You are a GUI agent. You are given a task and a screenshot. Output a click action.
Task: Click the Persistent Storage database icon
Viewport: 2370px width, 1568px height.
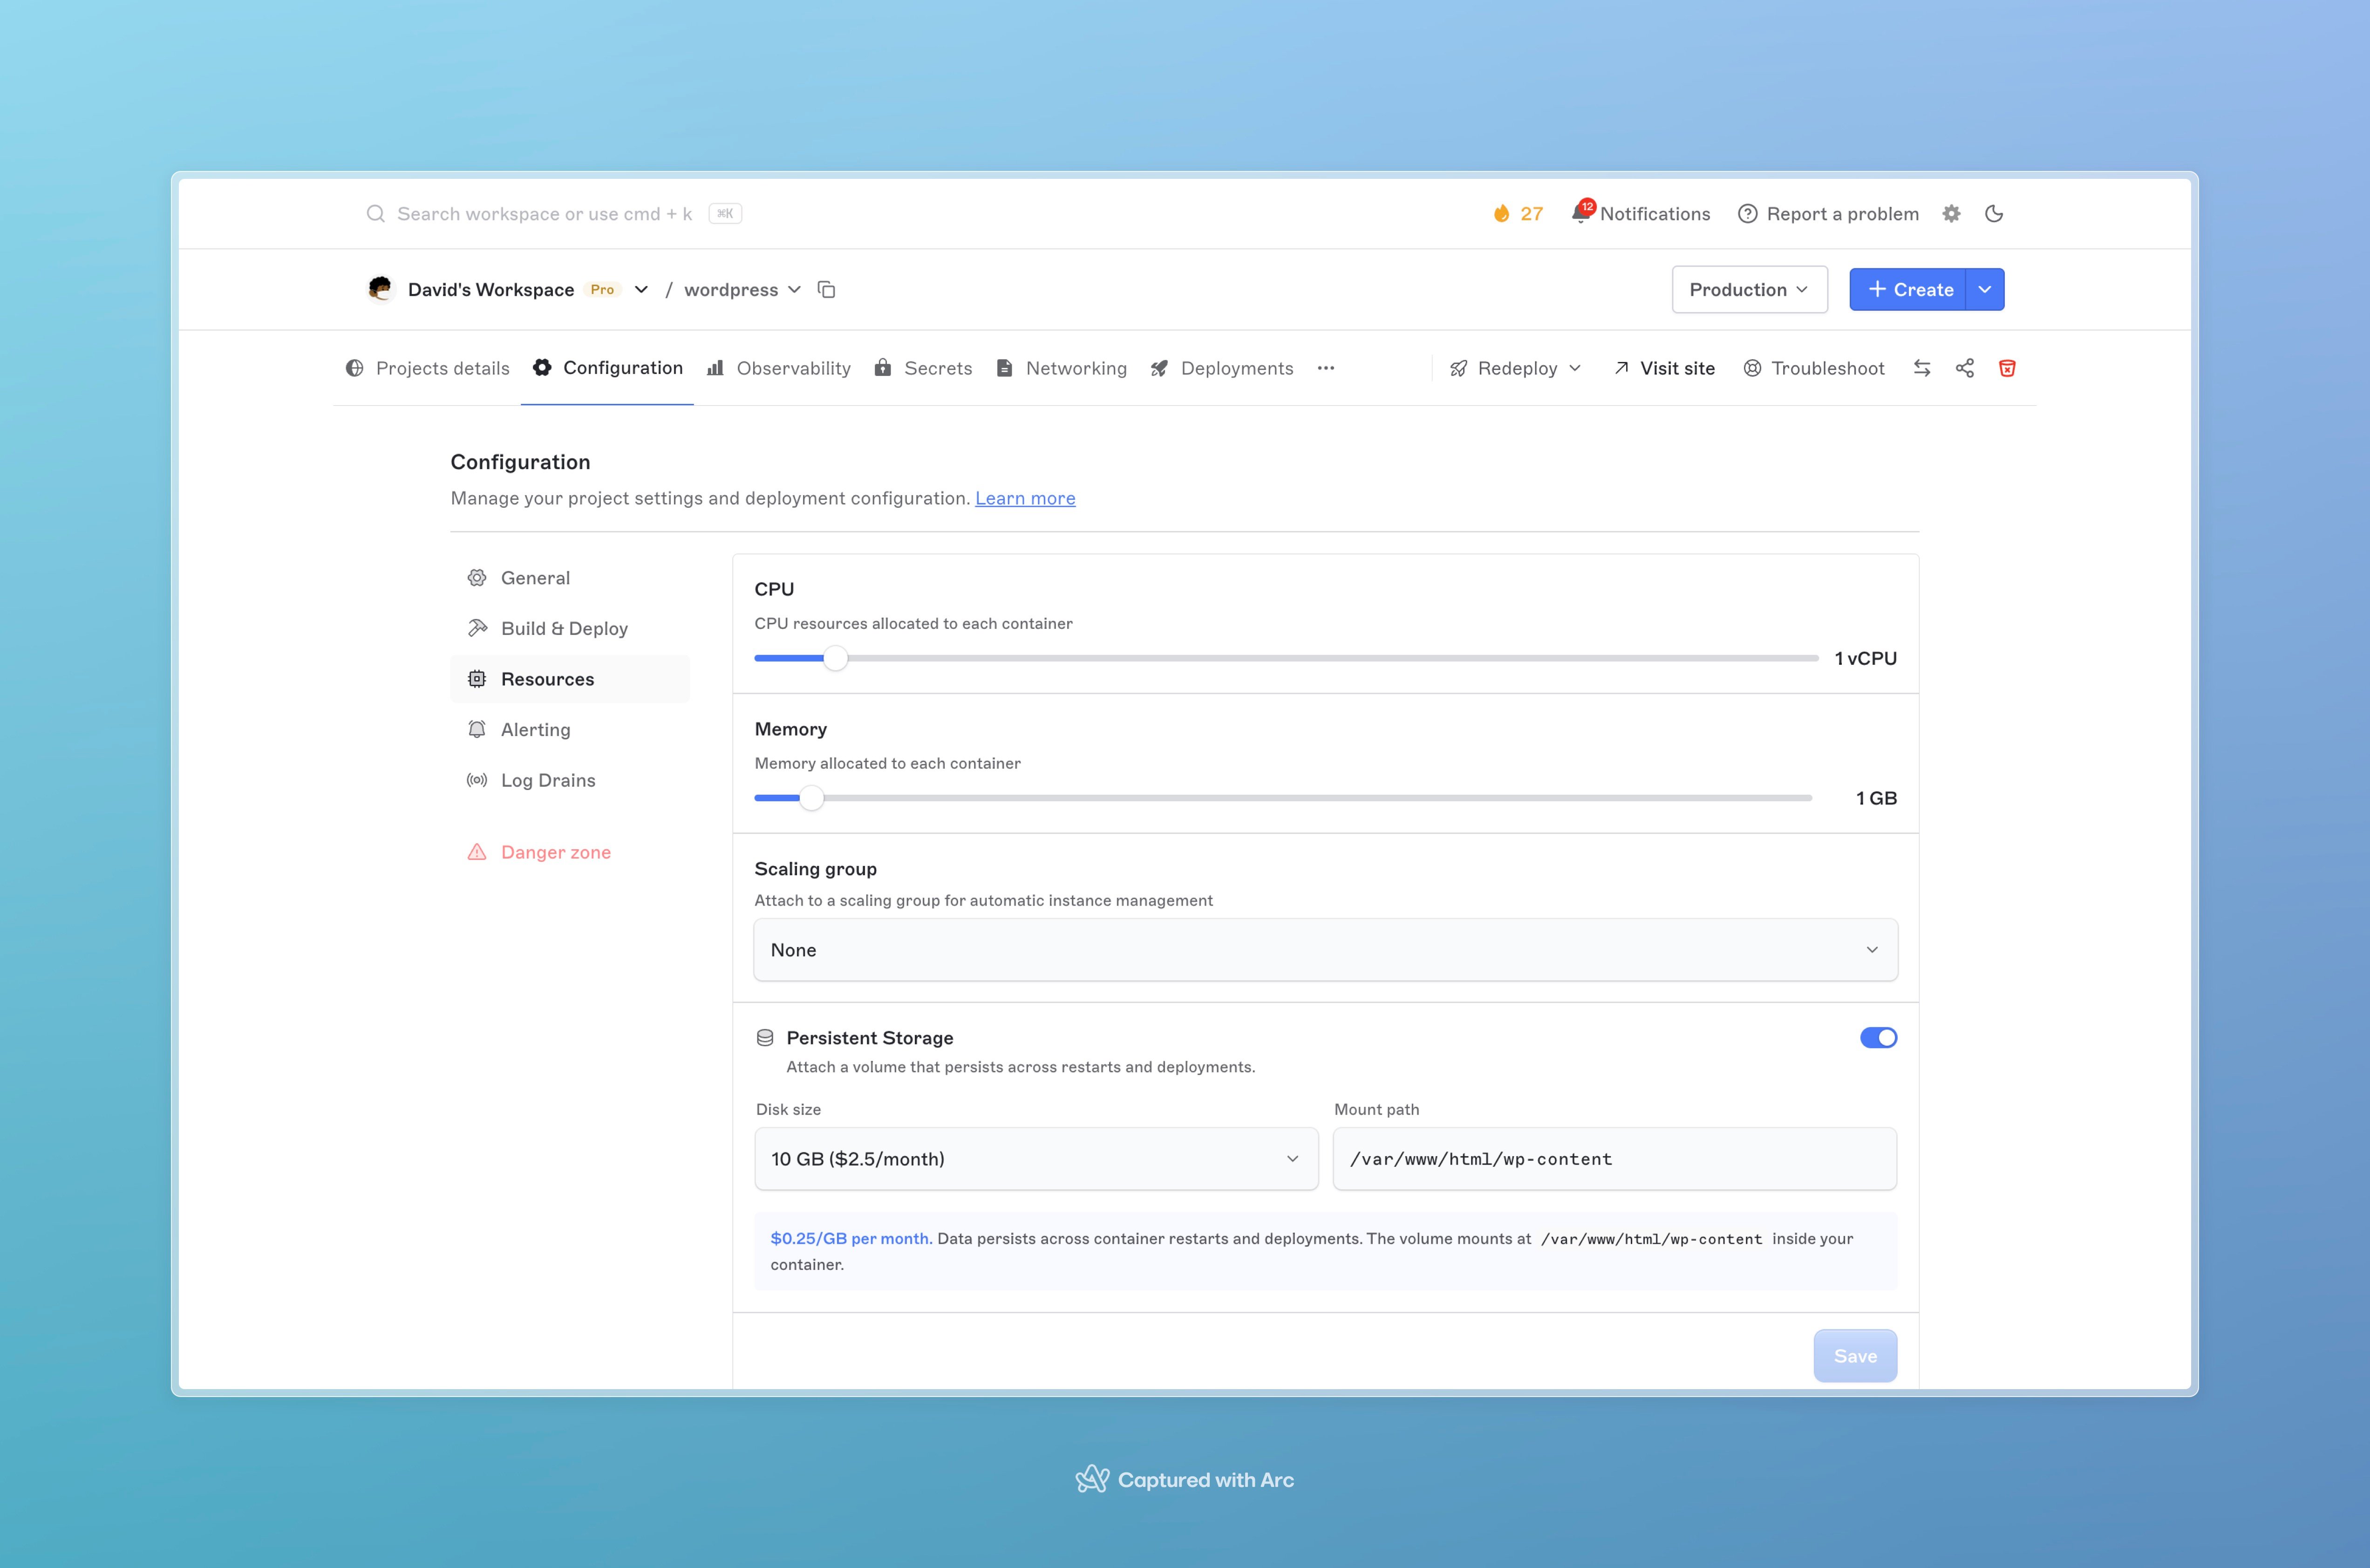coord(765,1038)
